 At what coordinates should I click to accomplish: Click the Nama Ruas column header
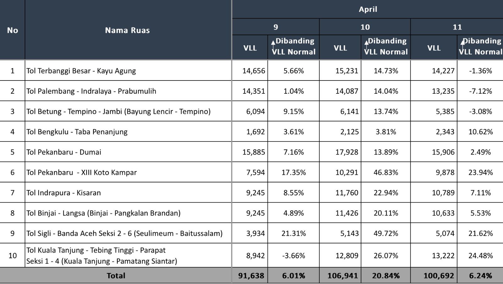pos(127,30)
